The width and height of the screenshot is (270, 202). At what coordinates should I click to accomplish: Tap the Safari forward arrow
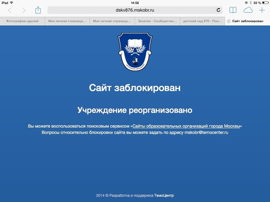click(24, 10)
